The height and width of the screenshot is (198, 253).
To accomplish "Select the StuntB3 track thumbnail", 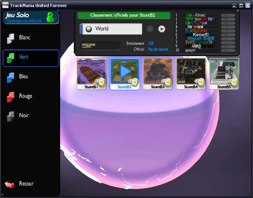I will point(158,72).
